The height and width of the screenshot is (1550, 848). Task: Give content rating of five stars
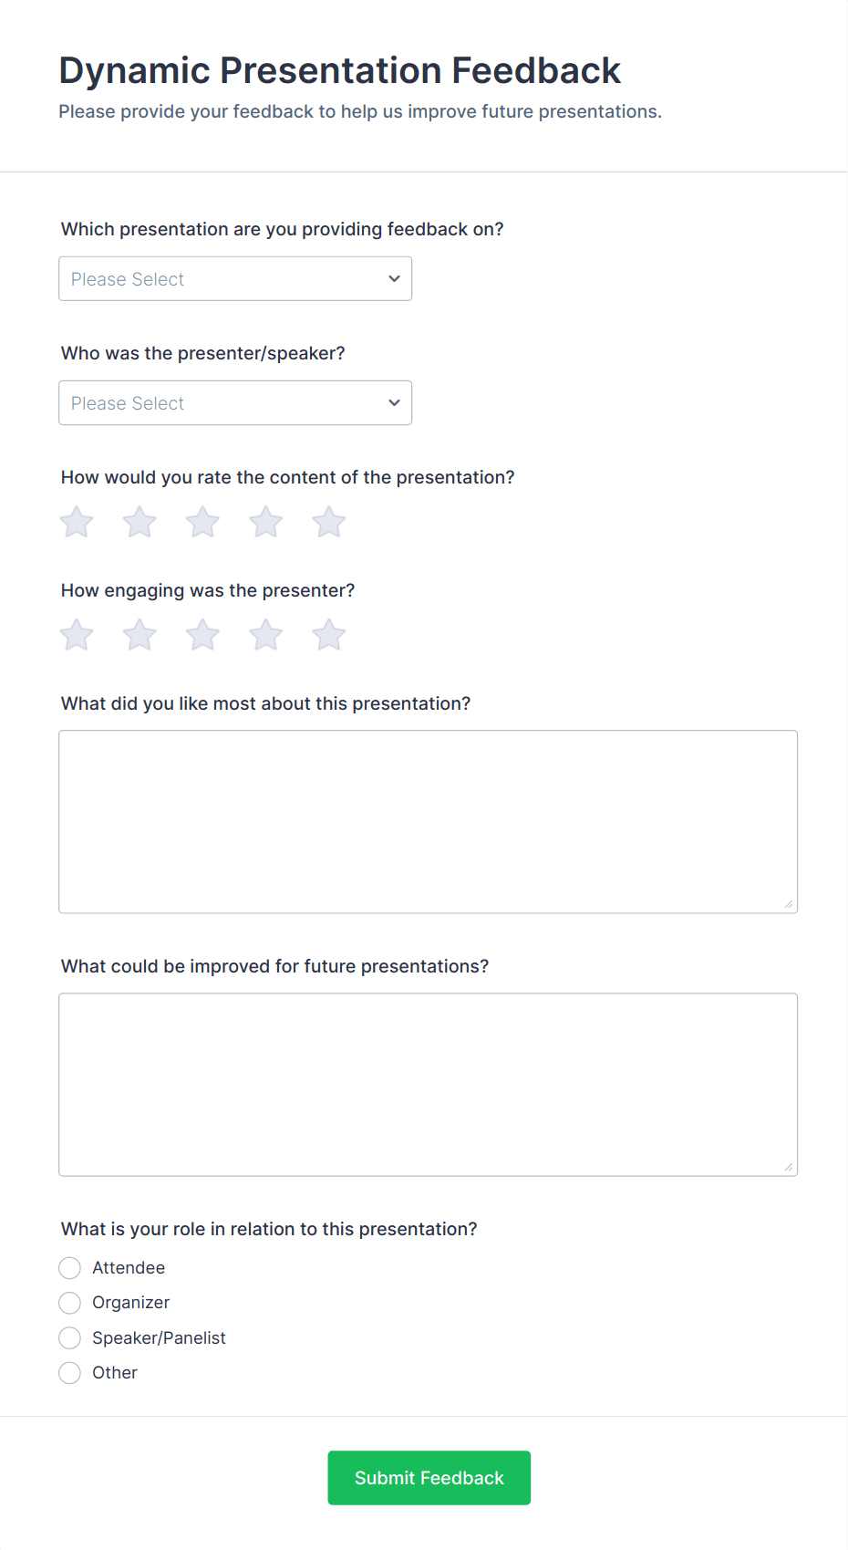328,523
